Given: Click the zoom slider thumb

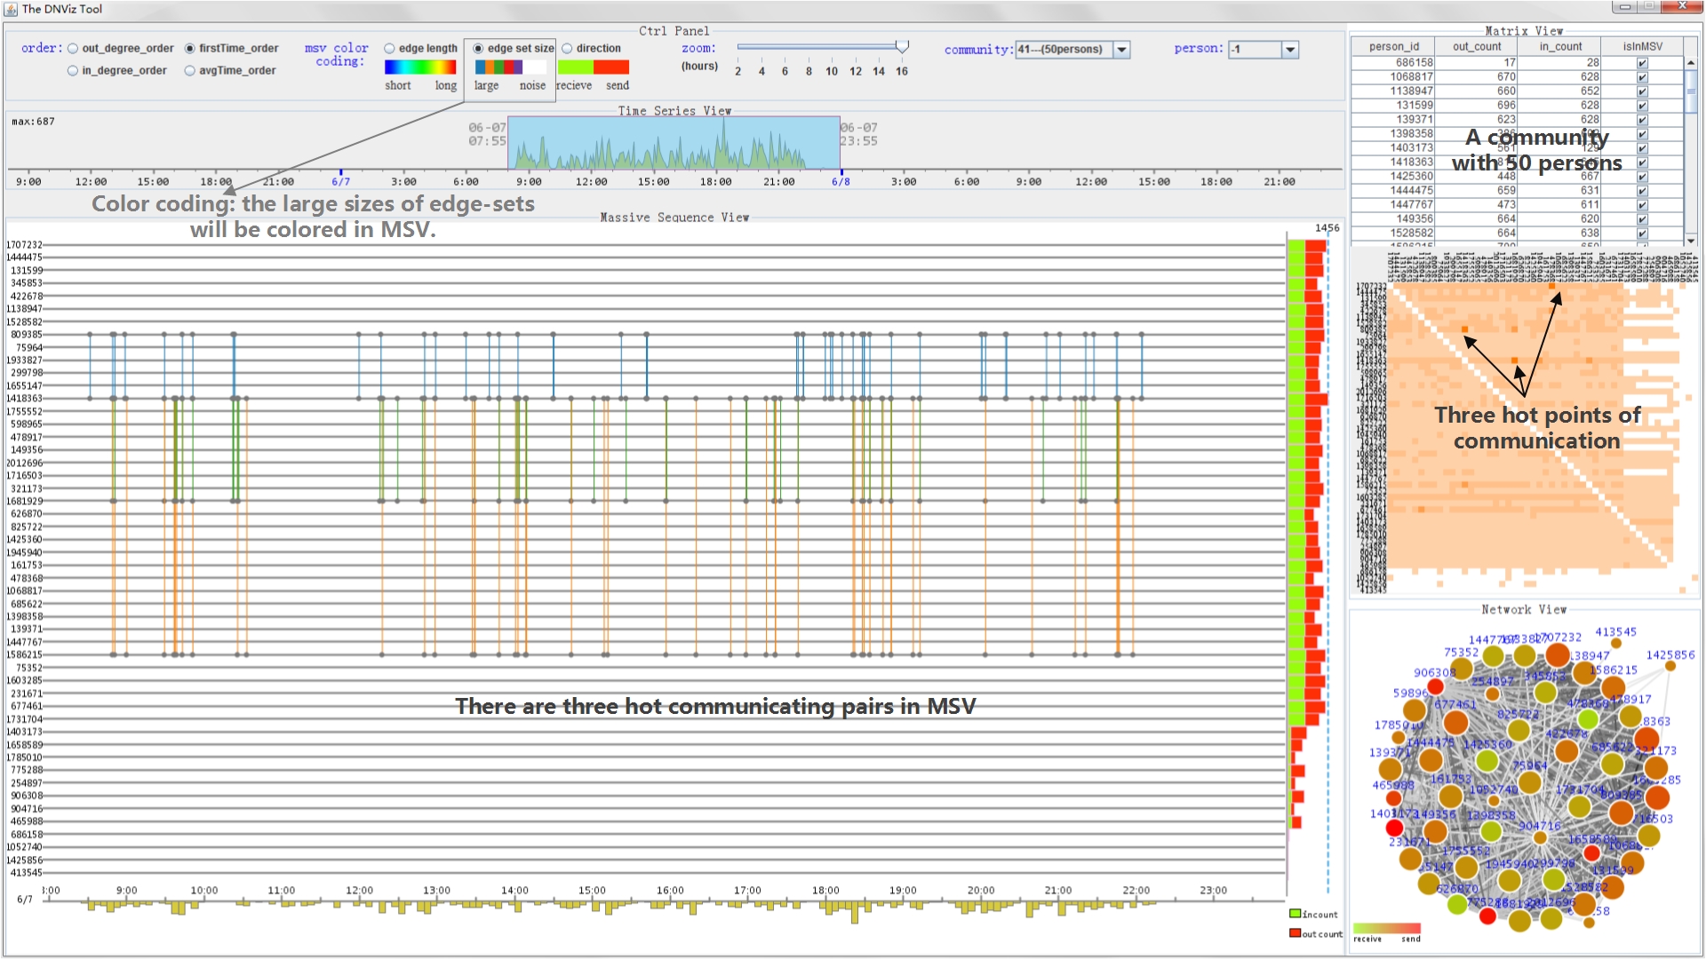Looking at the screenshot, I should 902,46.
